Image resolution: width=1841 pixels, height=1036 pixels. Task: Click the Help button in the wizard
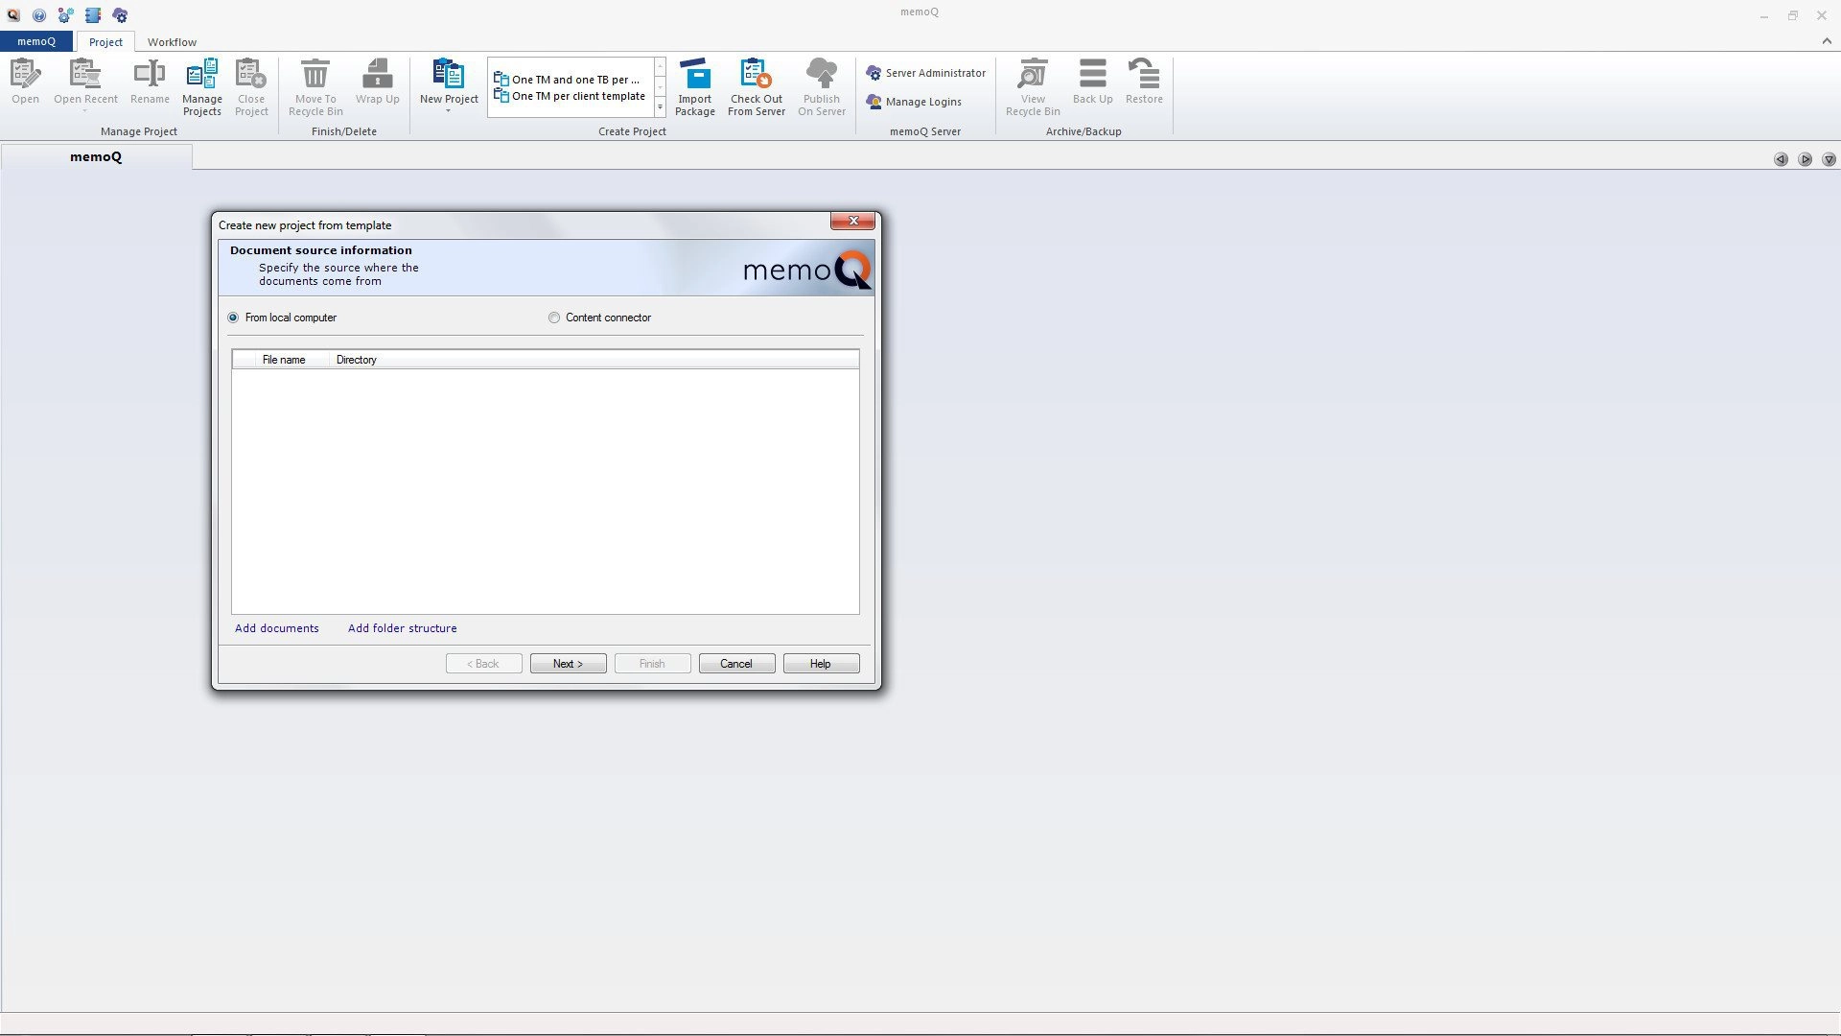pos(821,664)
